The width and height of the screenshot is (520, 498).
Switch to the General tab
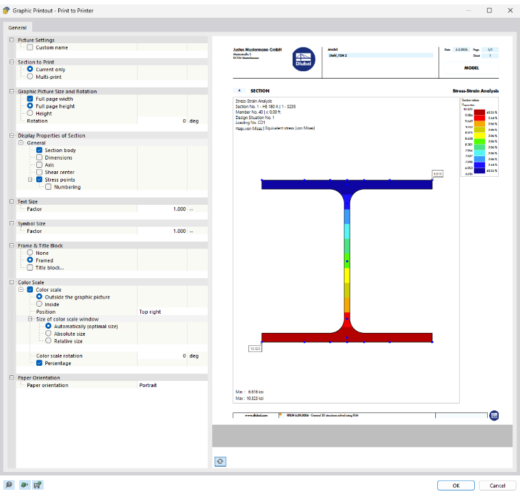pyautogui.click(x=18, y=27)
